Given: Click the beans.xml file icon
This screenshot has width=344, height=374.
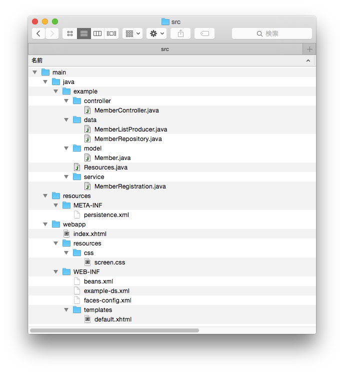Looking at the screenshot, I should [77, 281].
